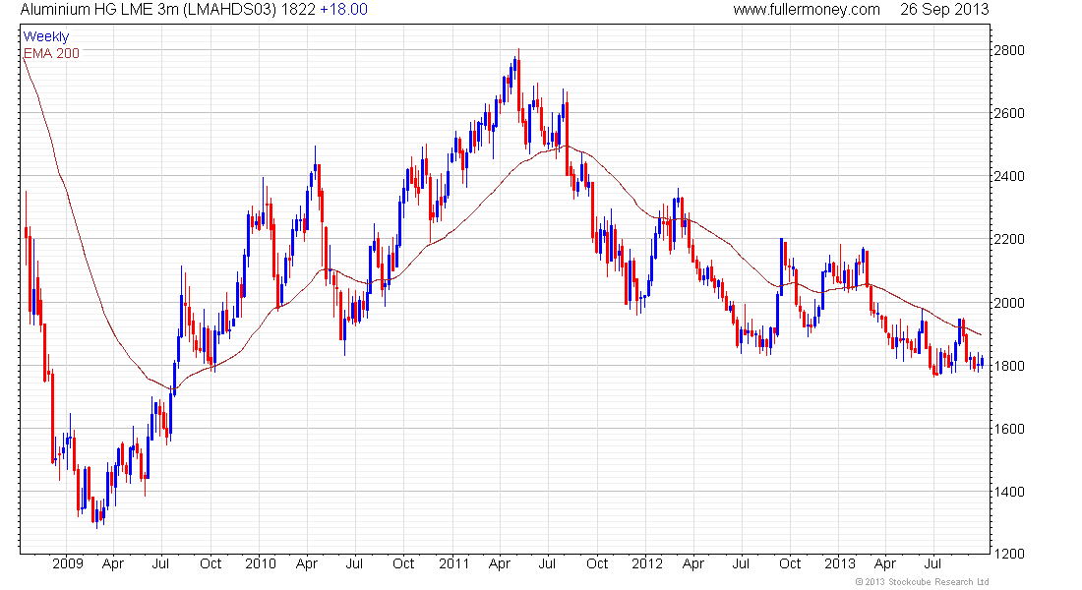Click the early 2009 low candlestick near 1300
Screen dimensions: 1082x590
tap(96, 516)
